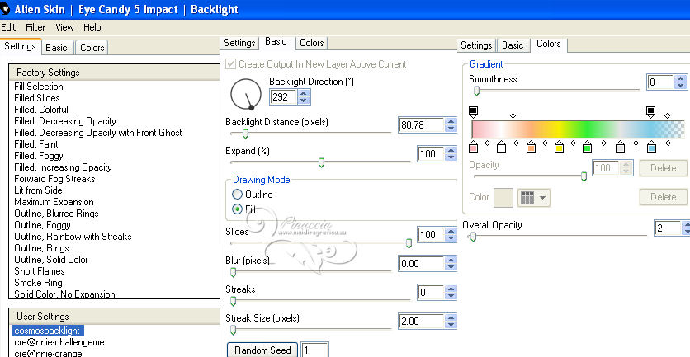Click the orange gradient color stop
Viewport: 690px width, 357px height.
tap(532, 147)
